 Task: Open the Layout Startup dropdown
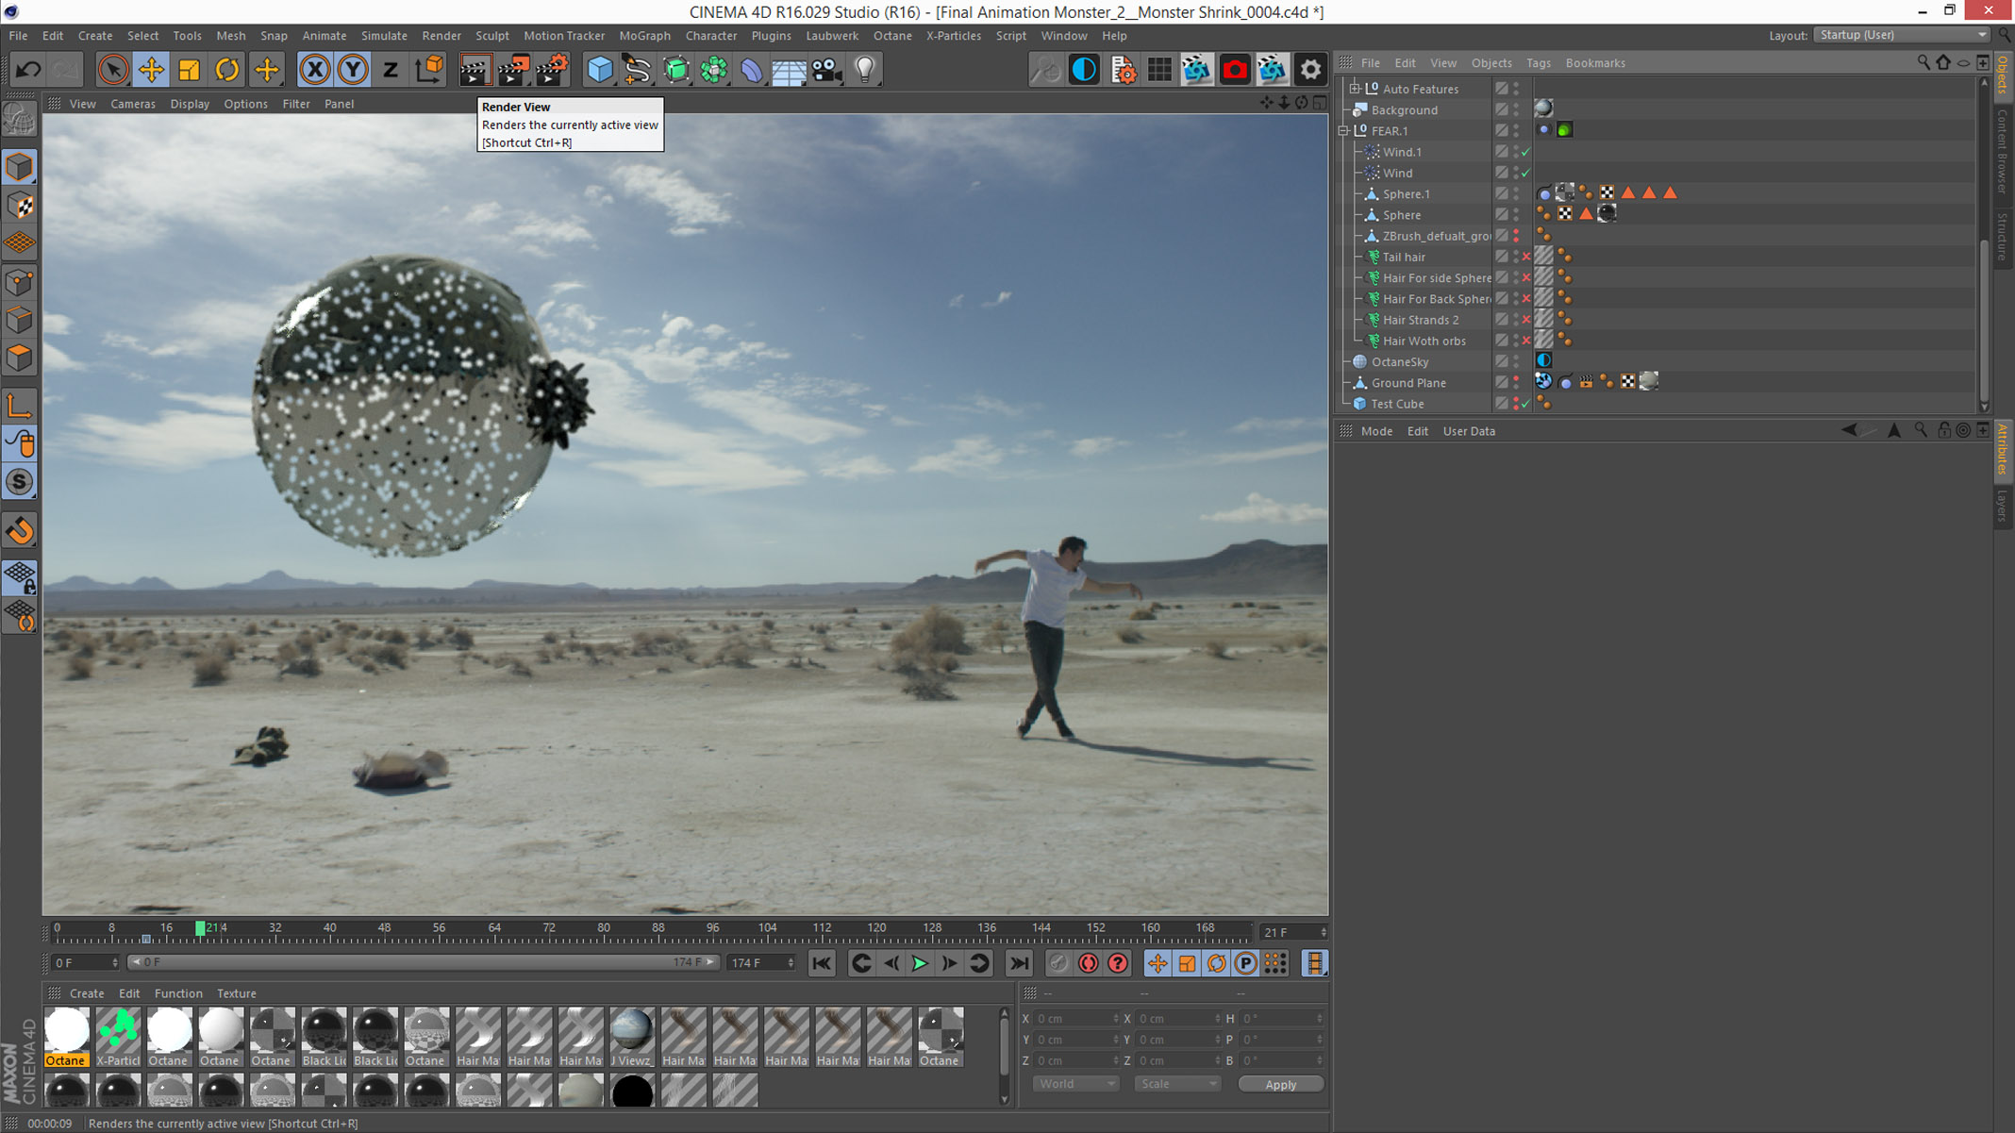coord(1902,35)
